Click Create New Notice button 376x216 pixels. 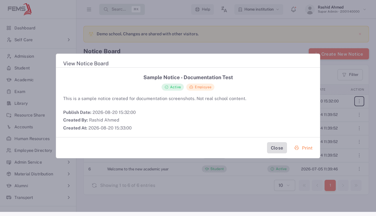[339, 54]
